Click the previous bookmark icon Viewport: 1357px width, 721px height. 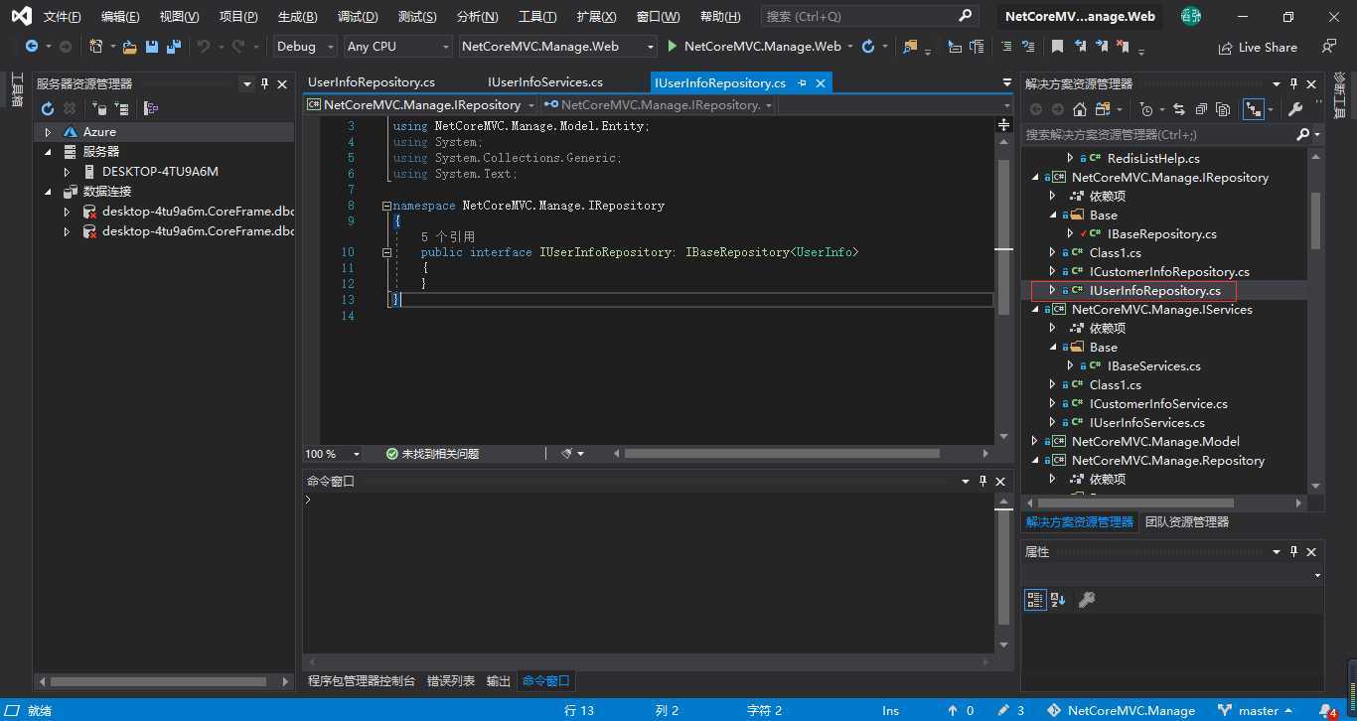[x=1080, y=47]
